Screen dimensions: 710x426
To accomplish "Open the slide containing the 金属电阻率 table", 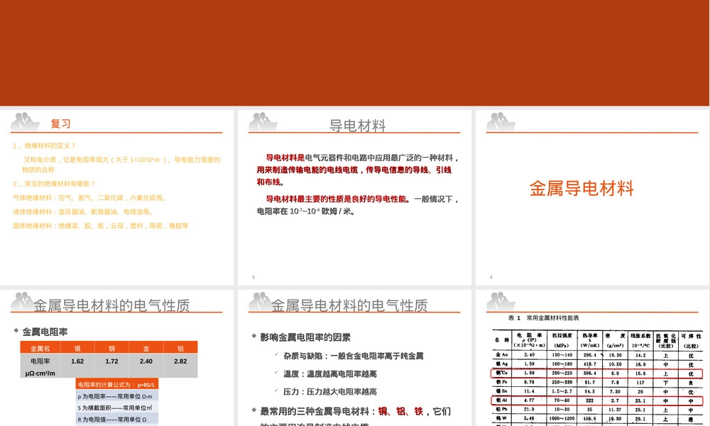I will tap(116, 358).
